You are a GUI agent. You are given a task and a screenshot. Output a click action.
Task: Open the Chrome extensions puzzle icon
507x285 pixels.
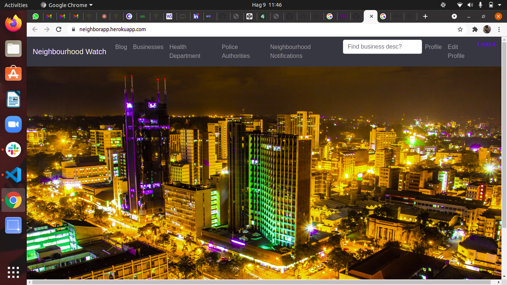[x=475, y=29]
